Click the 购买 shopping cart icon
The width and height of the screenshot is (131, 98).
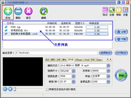(105, 10)
